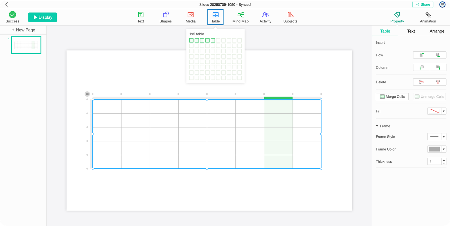Switch to the Arrange tab

(437, 31)
